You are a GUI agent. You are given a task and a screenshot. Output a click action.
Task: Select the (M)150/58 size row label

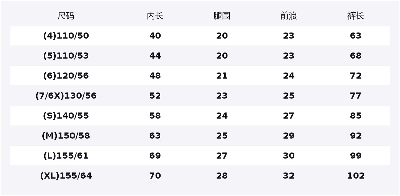pyautogui.click(x=66, y=136)
